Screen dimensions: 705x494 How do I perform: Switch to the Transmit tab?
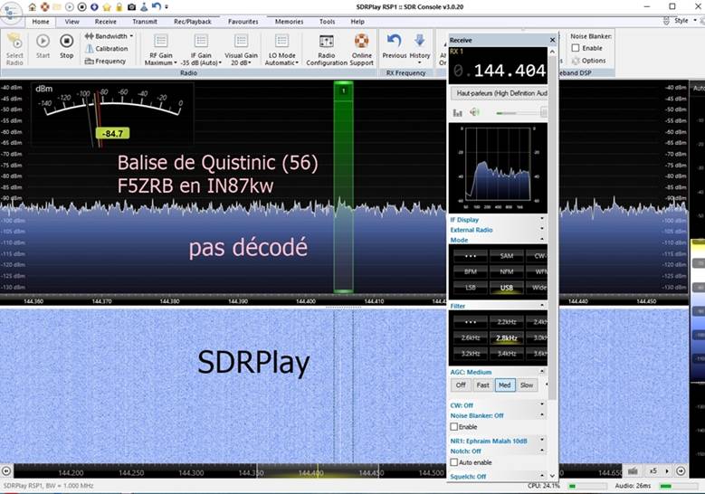coord(145,22)
